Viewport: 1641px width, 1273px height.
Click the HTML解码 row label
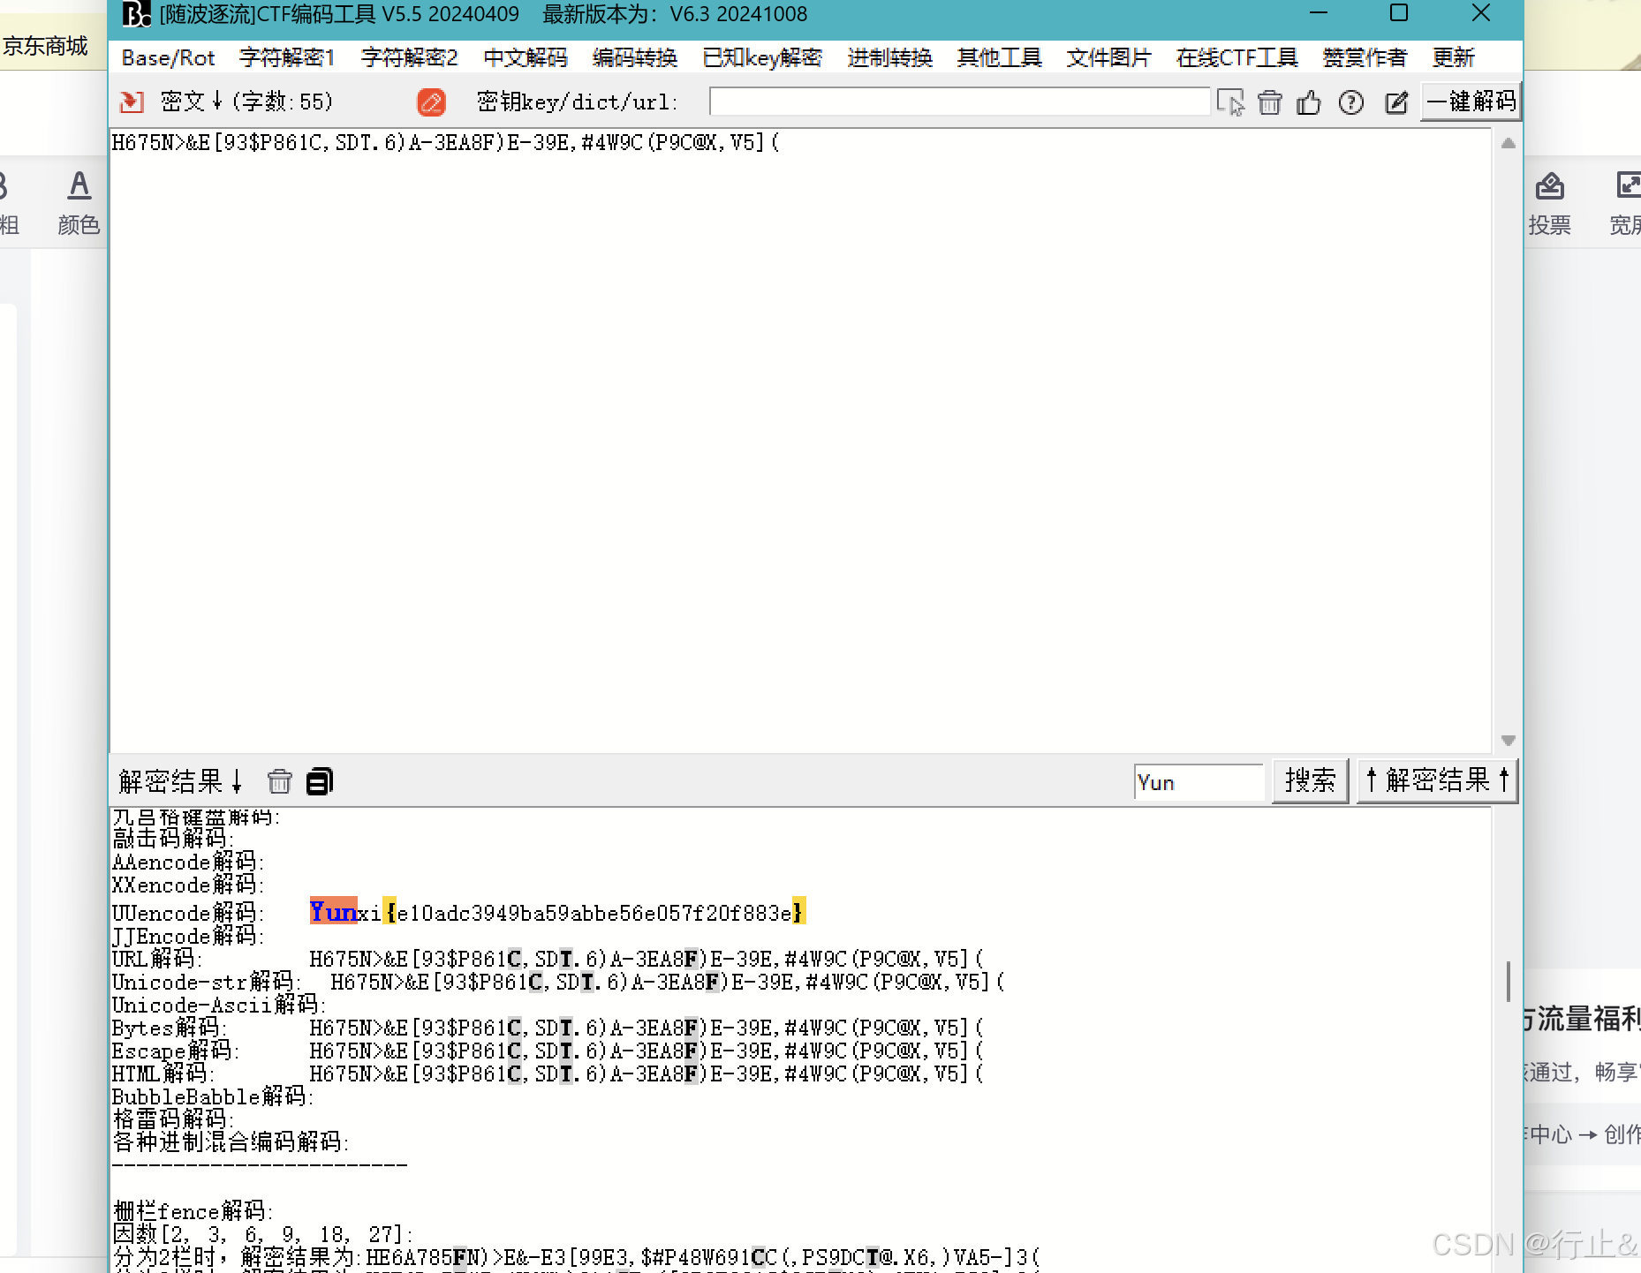(163, 1073)
